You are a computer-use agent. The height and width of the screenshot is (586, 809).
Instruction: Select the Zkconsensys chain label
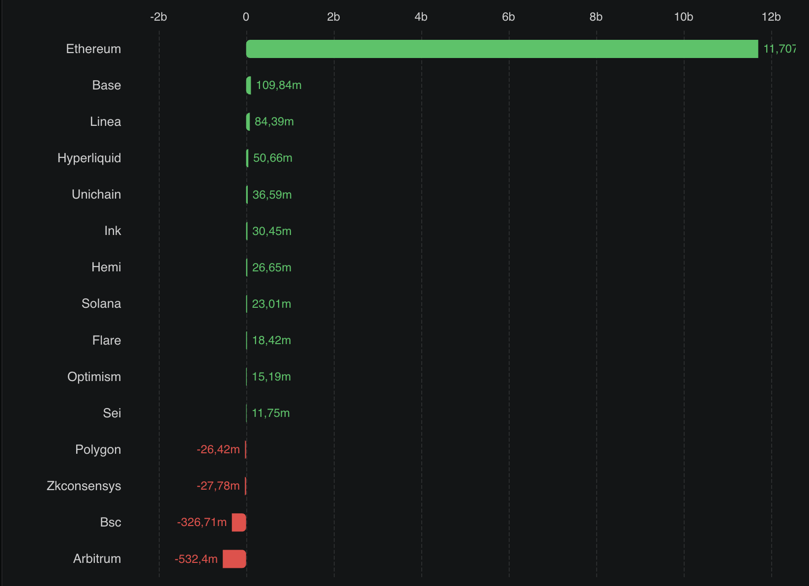tap(84, 486)
